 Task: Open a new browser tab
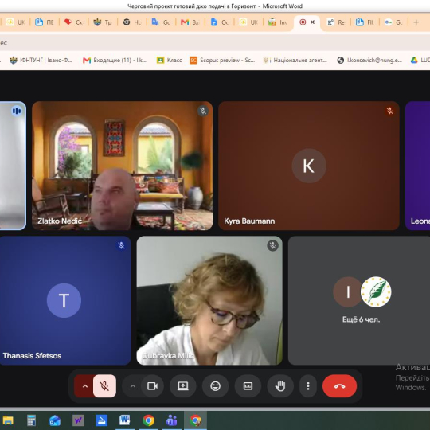(x=416, y=22)
